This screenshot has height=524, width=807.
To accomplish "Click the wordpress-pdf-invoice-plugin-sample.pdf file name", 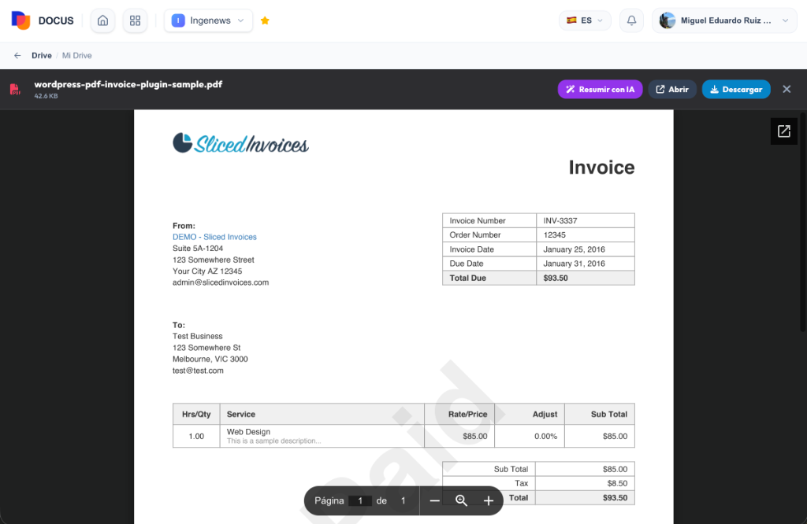I will (x=128, y=84).
